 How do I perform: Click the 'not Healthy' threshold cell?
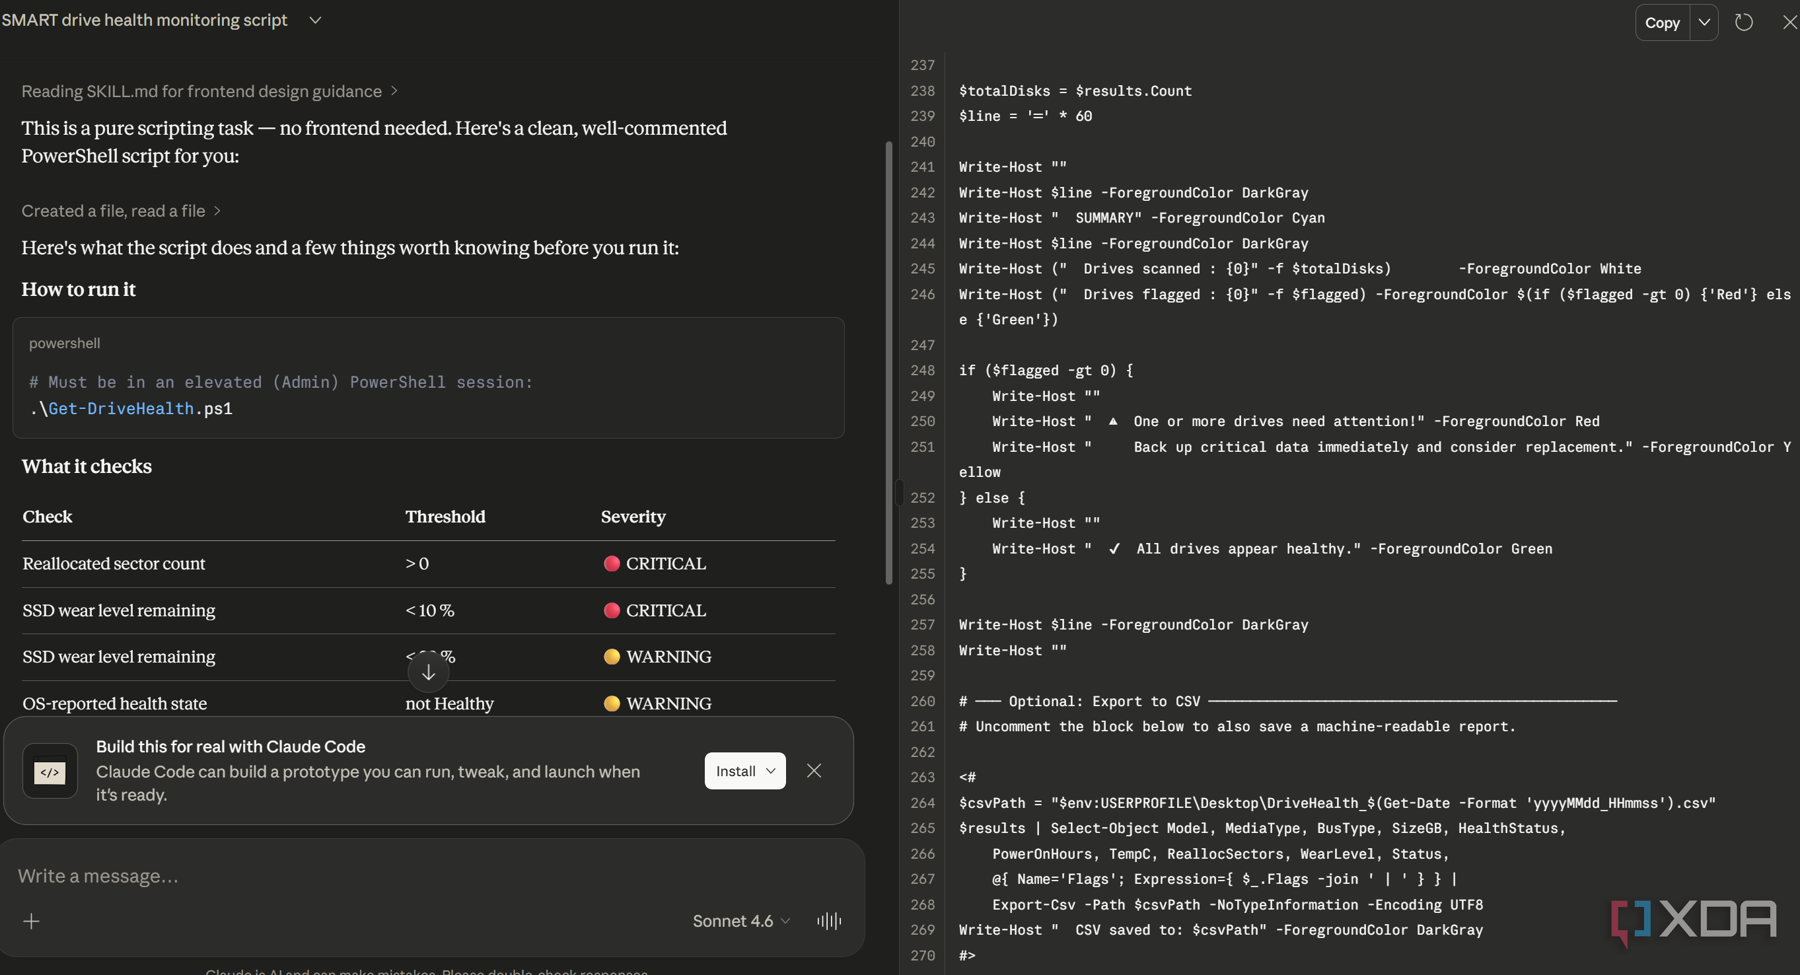pyautogui.click(x=449, y=704)
